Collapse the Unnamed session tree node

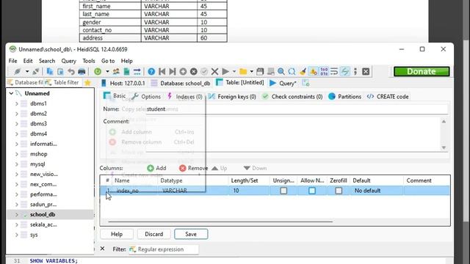(11, 93)
